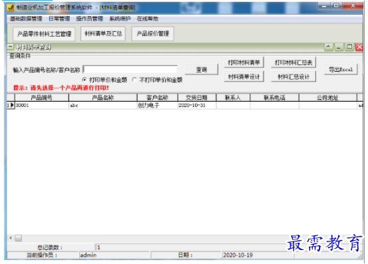368x264 pixels.
Task: Open the 日常管理 menu
Action: (59, 19)
